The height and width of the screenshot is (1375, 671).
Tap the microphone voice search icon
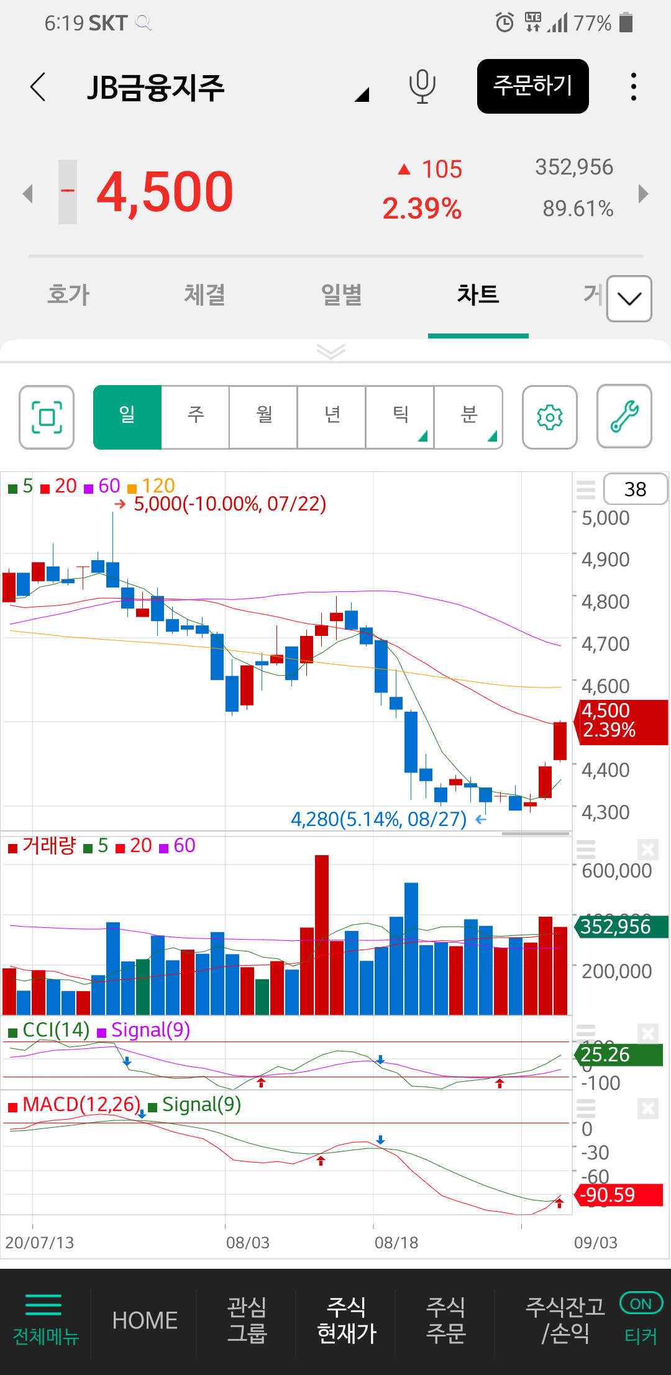click(422, 86)
